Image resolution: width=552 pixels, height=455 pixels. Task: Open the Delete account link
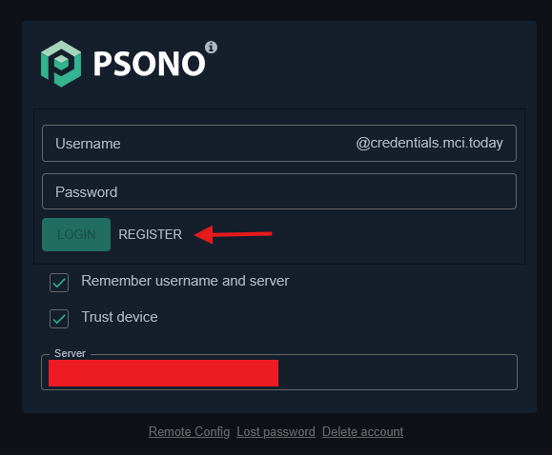pos(362,431)
